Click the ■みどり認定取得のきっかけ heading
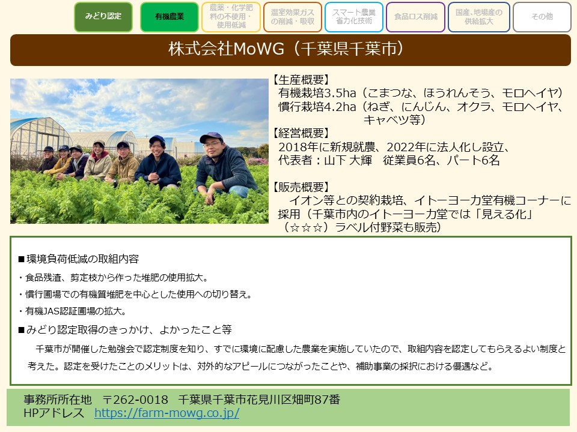Screen dimensions: 577x432 point(125,330)
